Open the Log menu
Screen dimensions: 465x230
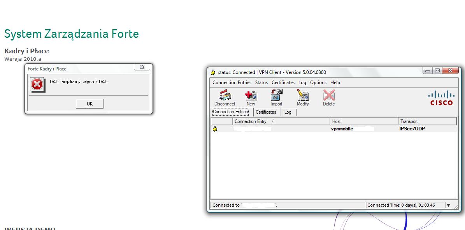click(302, 83)
